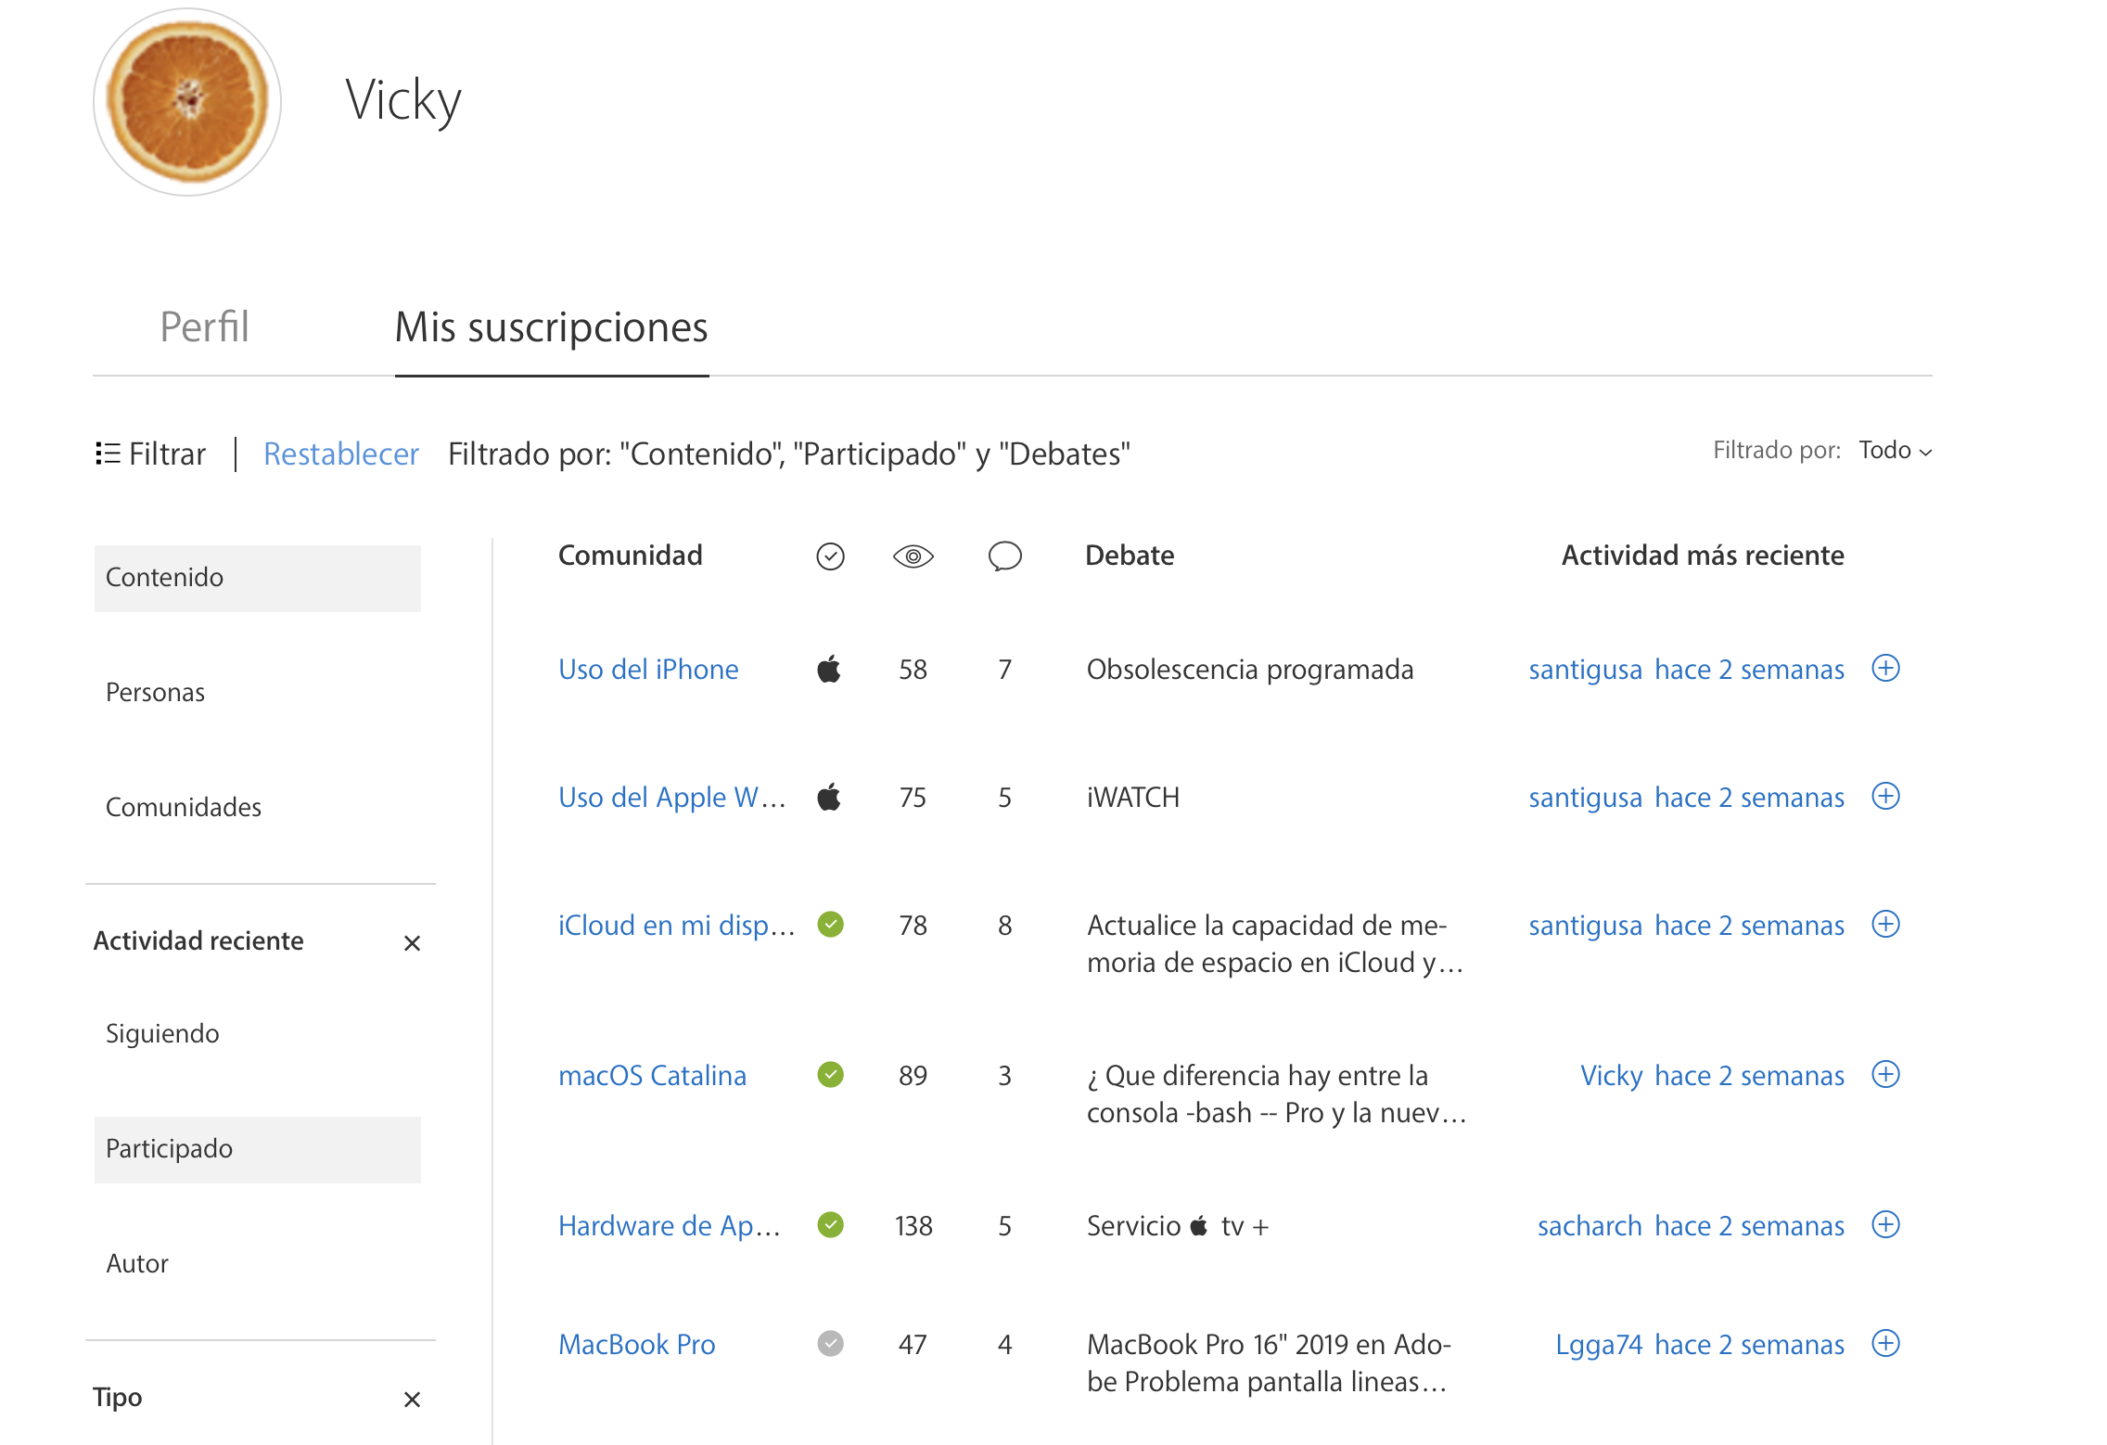Click Vicky's orange slice avatar
This screenshot has height=1445, width=2107.
click(187, 102)
